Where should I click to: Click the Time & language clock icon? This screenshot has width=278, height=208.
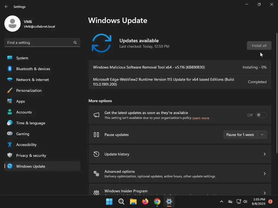[x=10, y=123]
